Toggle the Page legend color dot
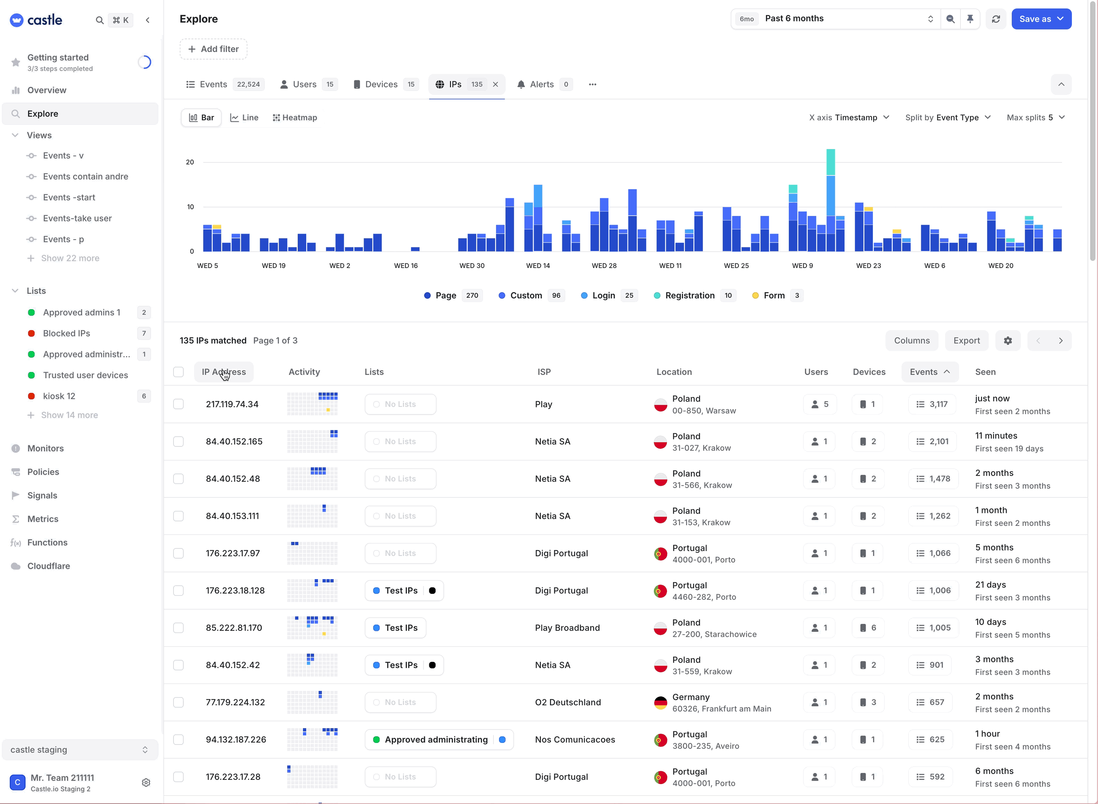1098x804 pixels. click(x=427, y=296)
